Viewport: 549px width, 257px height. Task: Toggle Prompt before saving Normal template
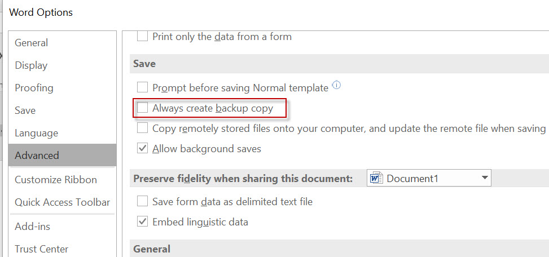142,87
